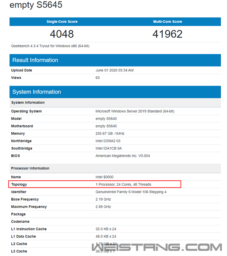Click the blue System Information banner
The width and height of the screenshot is (227, 256).
pos(115,92)
